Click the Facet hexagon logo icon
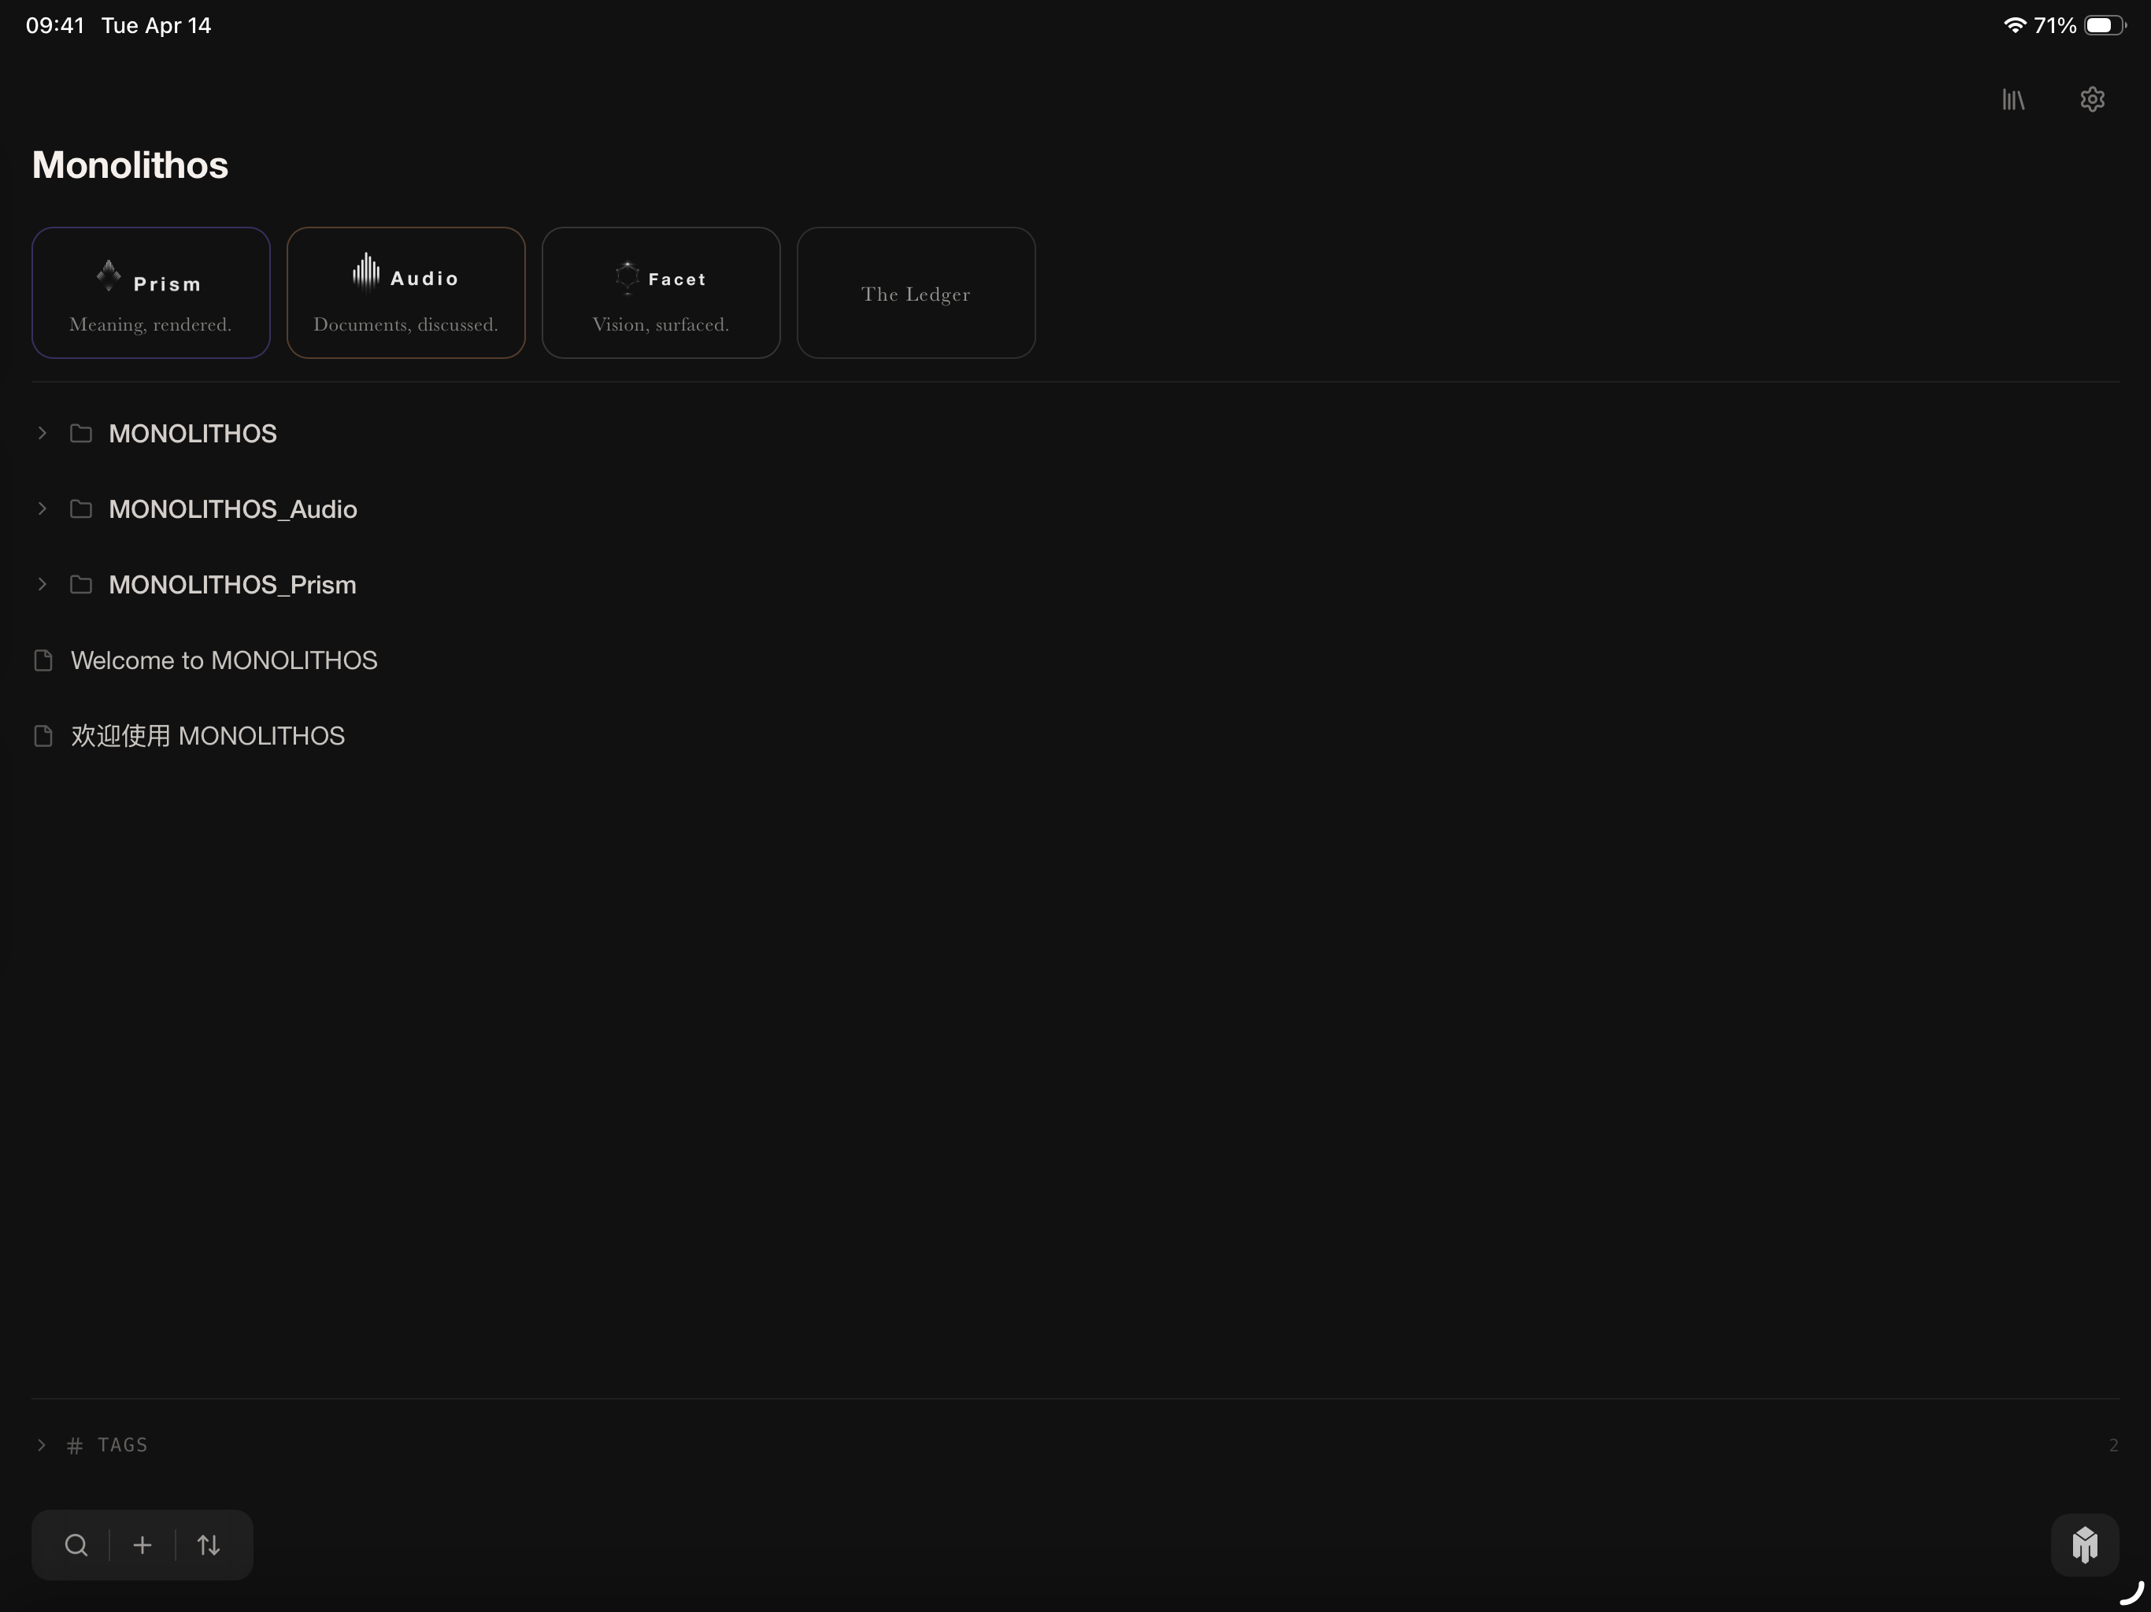This screenshot has height=1612, width=2151. coord(628,277)
